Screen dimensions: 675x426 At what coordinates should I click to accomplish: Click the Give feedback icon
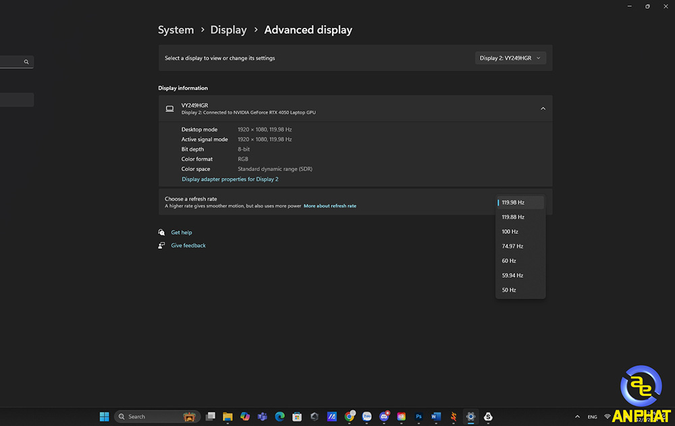pos(161,245)
